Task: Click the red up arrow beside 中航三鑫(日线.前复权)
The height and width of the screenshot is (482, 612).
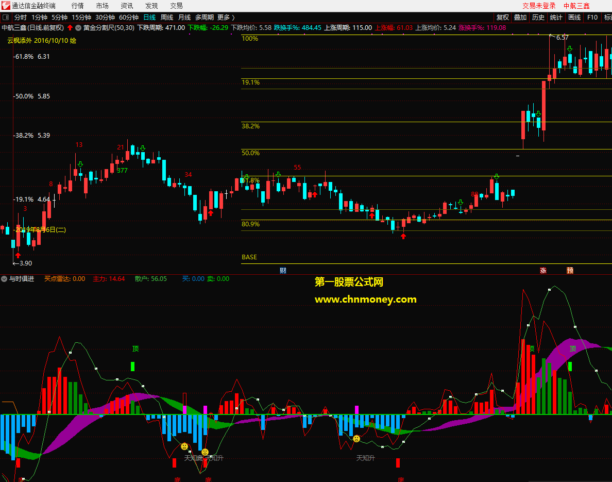Action: tap(70, 28)
